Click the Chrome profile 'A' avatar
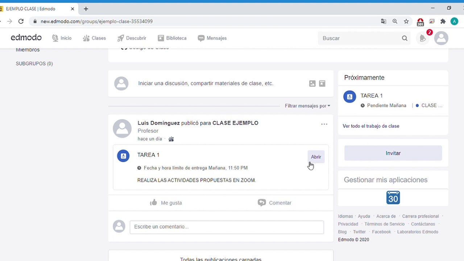464x261 pixels. point(454,21)
